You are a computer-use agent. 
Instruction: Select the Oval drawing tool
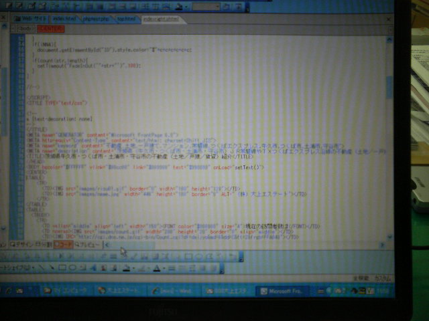(x=72, y=267)
